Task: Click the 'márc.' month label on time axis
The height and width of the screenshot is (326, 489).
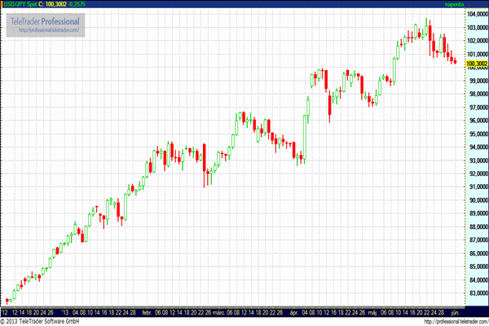Action: pyautogui.click(x=218, y=311)
